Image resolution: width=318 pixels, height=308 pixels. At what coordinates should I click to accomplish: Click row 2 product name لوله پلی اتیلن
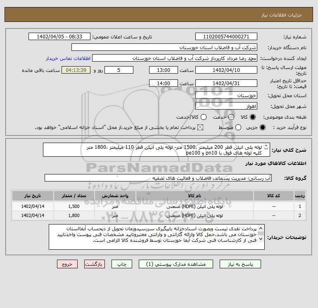click(195, 216)
